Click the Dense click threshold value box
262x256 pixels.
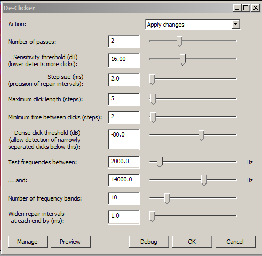coord(124,140)
